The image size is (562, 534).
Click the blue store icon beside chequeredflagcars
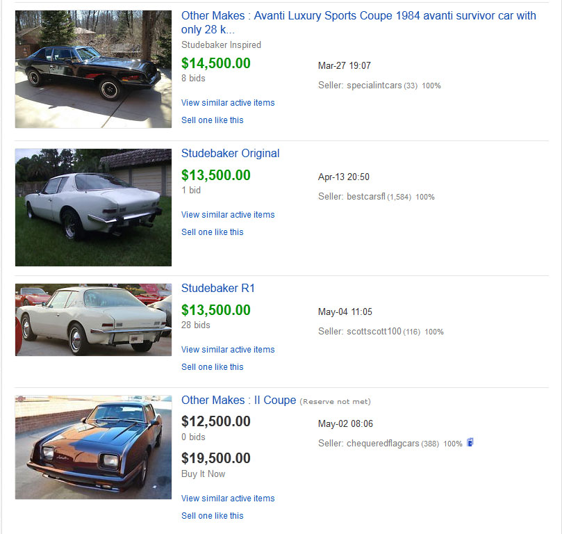point(470,442)
